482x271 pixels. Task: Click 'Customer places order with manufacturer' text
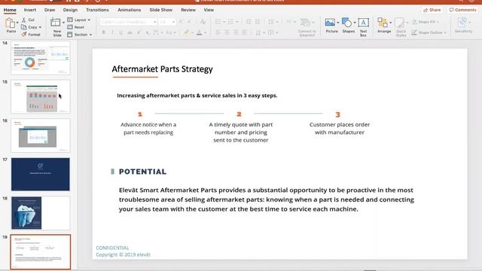[x=340, y=129]
